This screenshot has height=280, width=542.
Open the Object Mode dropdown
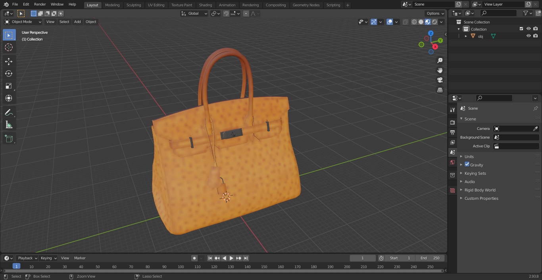23,22
